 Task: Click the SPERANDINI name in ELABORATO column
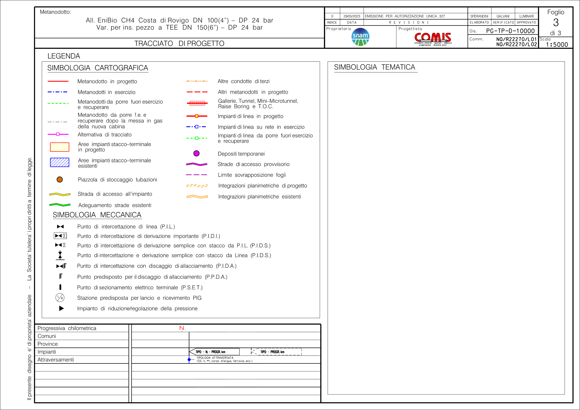(479, 16)
